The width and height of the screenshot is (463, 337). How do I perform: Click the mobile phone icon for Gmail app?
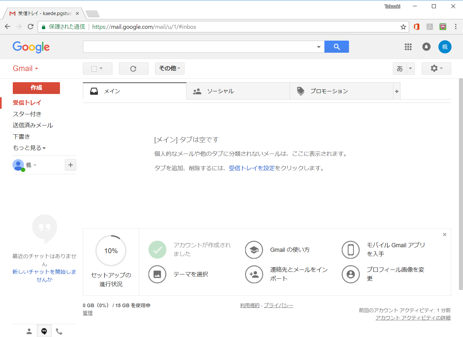351,250
